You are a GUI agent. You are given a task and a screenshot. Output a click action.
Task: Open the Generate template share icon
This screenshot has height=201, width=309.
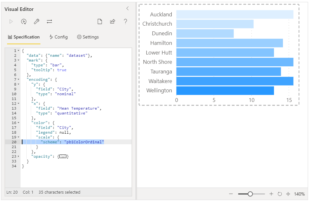point(113,21)
